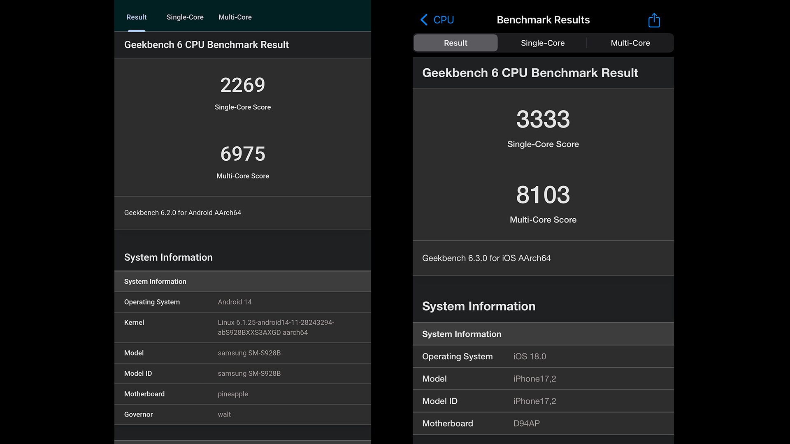Select the iOS 18.0 operating system row
Viewport: 790px width, 444px height.
(543, 356)
